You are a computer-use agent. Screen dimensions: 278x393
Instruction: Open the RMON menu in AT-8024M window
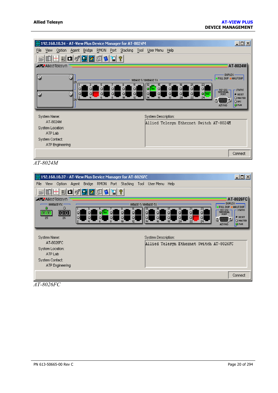point(101,50)
